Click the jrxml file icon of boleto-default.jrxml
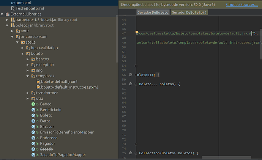 [38, 82]
